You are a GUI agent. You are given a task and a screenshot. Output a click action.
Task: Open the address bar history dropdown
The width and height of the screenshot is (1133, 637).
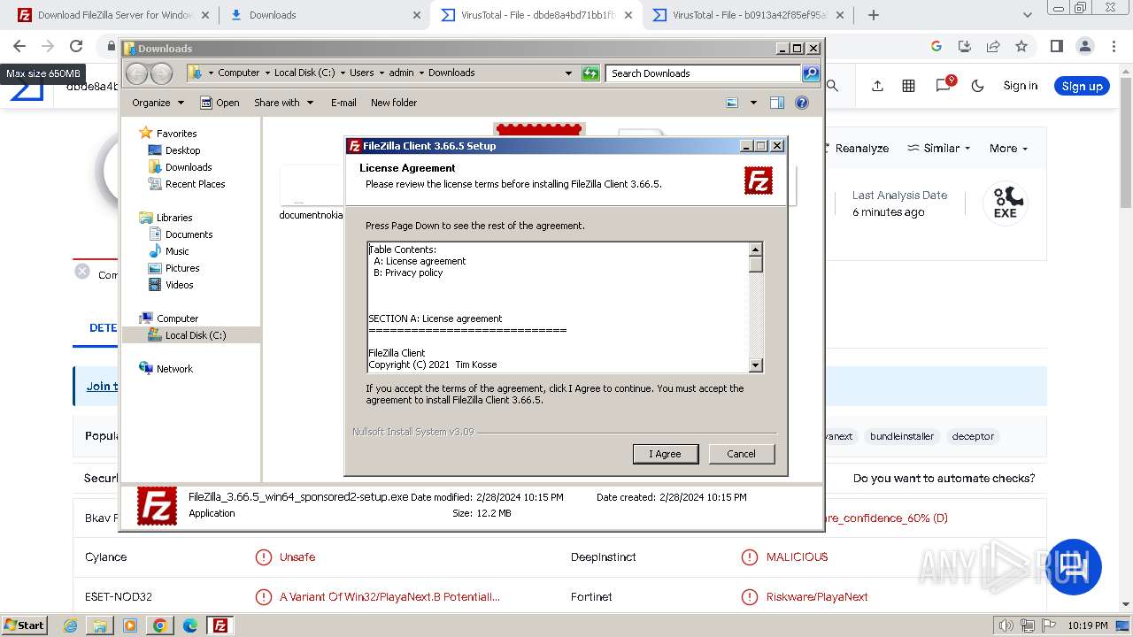568,73
